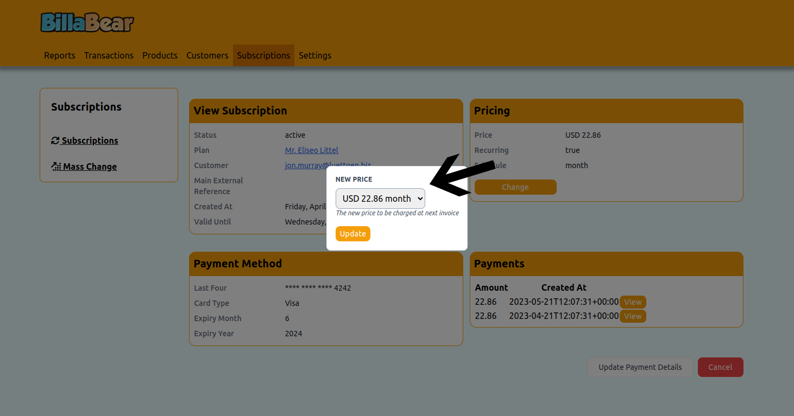Click Update Payment Details
The height and width of the screenshot is (416, 794).
coord(640,367)
